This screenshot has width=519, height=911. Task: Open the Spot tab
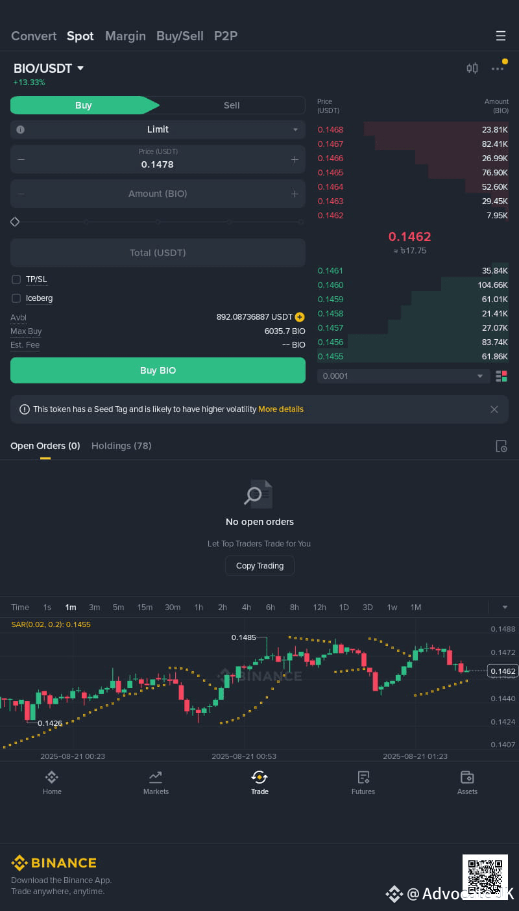(x=80, y=36)
